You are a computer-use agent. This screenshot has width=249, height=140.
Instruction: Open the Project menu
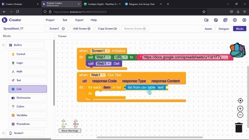point(50,20)
